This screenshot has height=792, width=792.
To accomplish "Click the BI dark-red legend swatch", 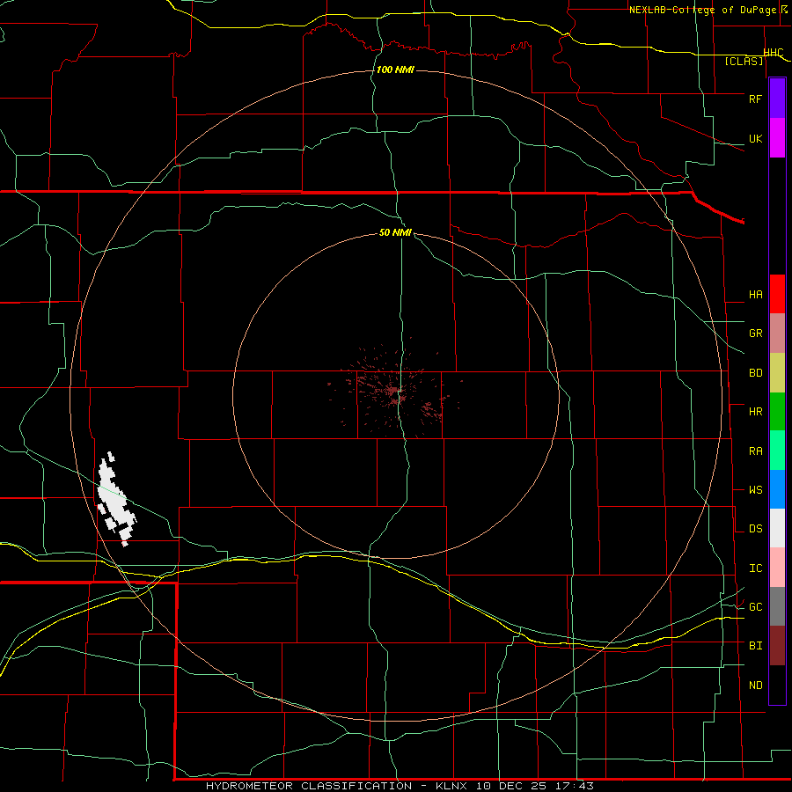I will (777, 646).
